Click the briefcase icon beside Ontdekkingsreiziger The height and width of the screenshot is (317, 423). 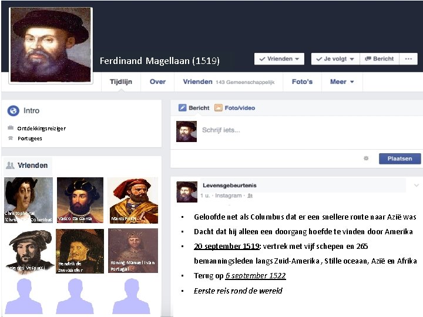[x=11, y=127]
